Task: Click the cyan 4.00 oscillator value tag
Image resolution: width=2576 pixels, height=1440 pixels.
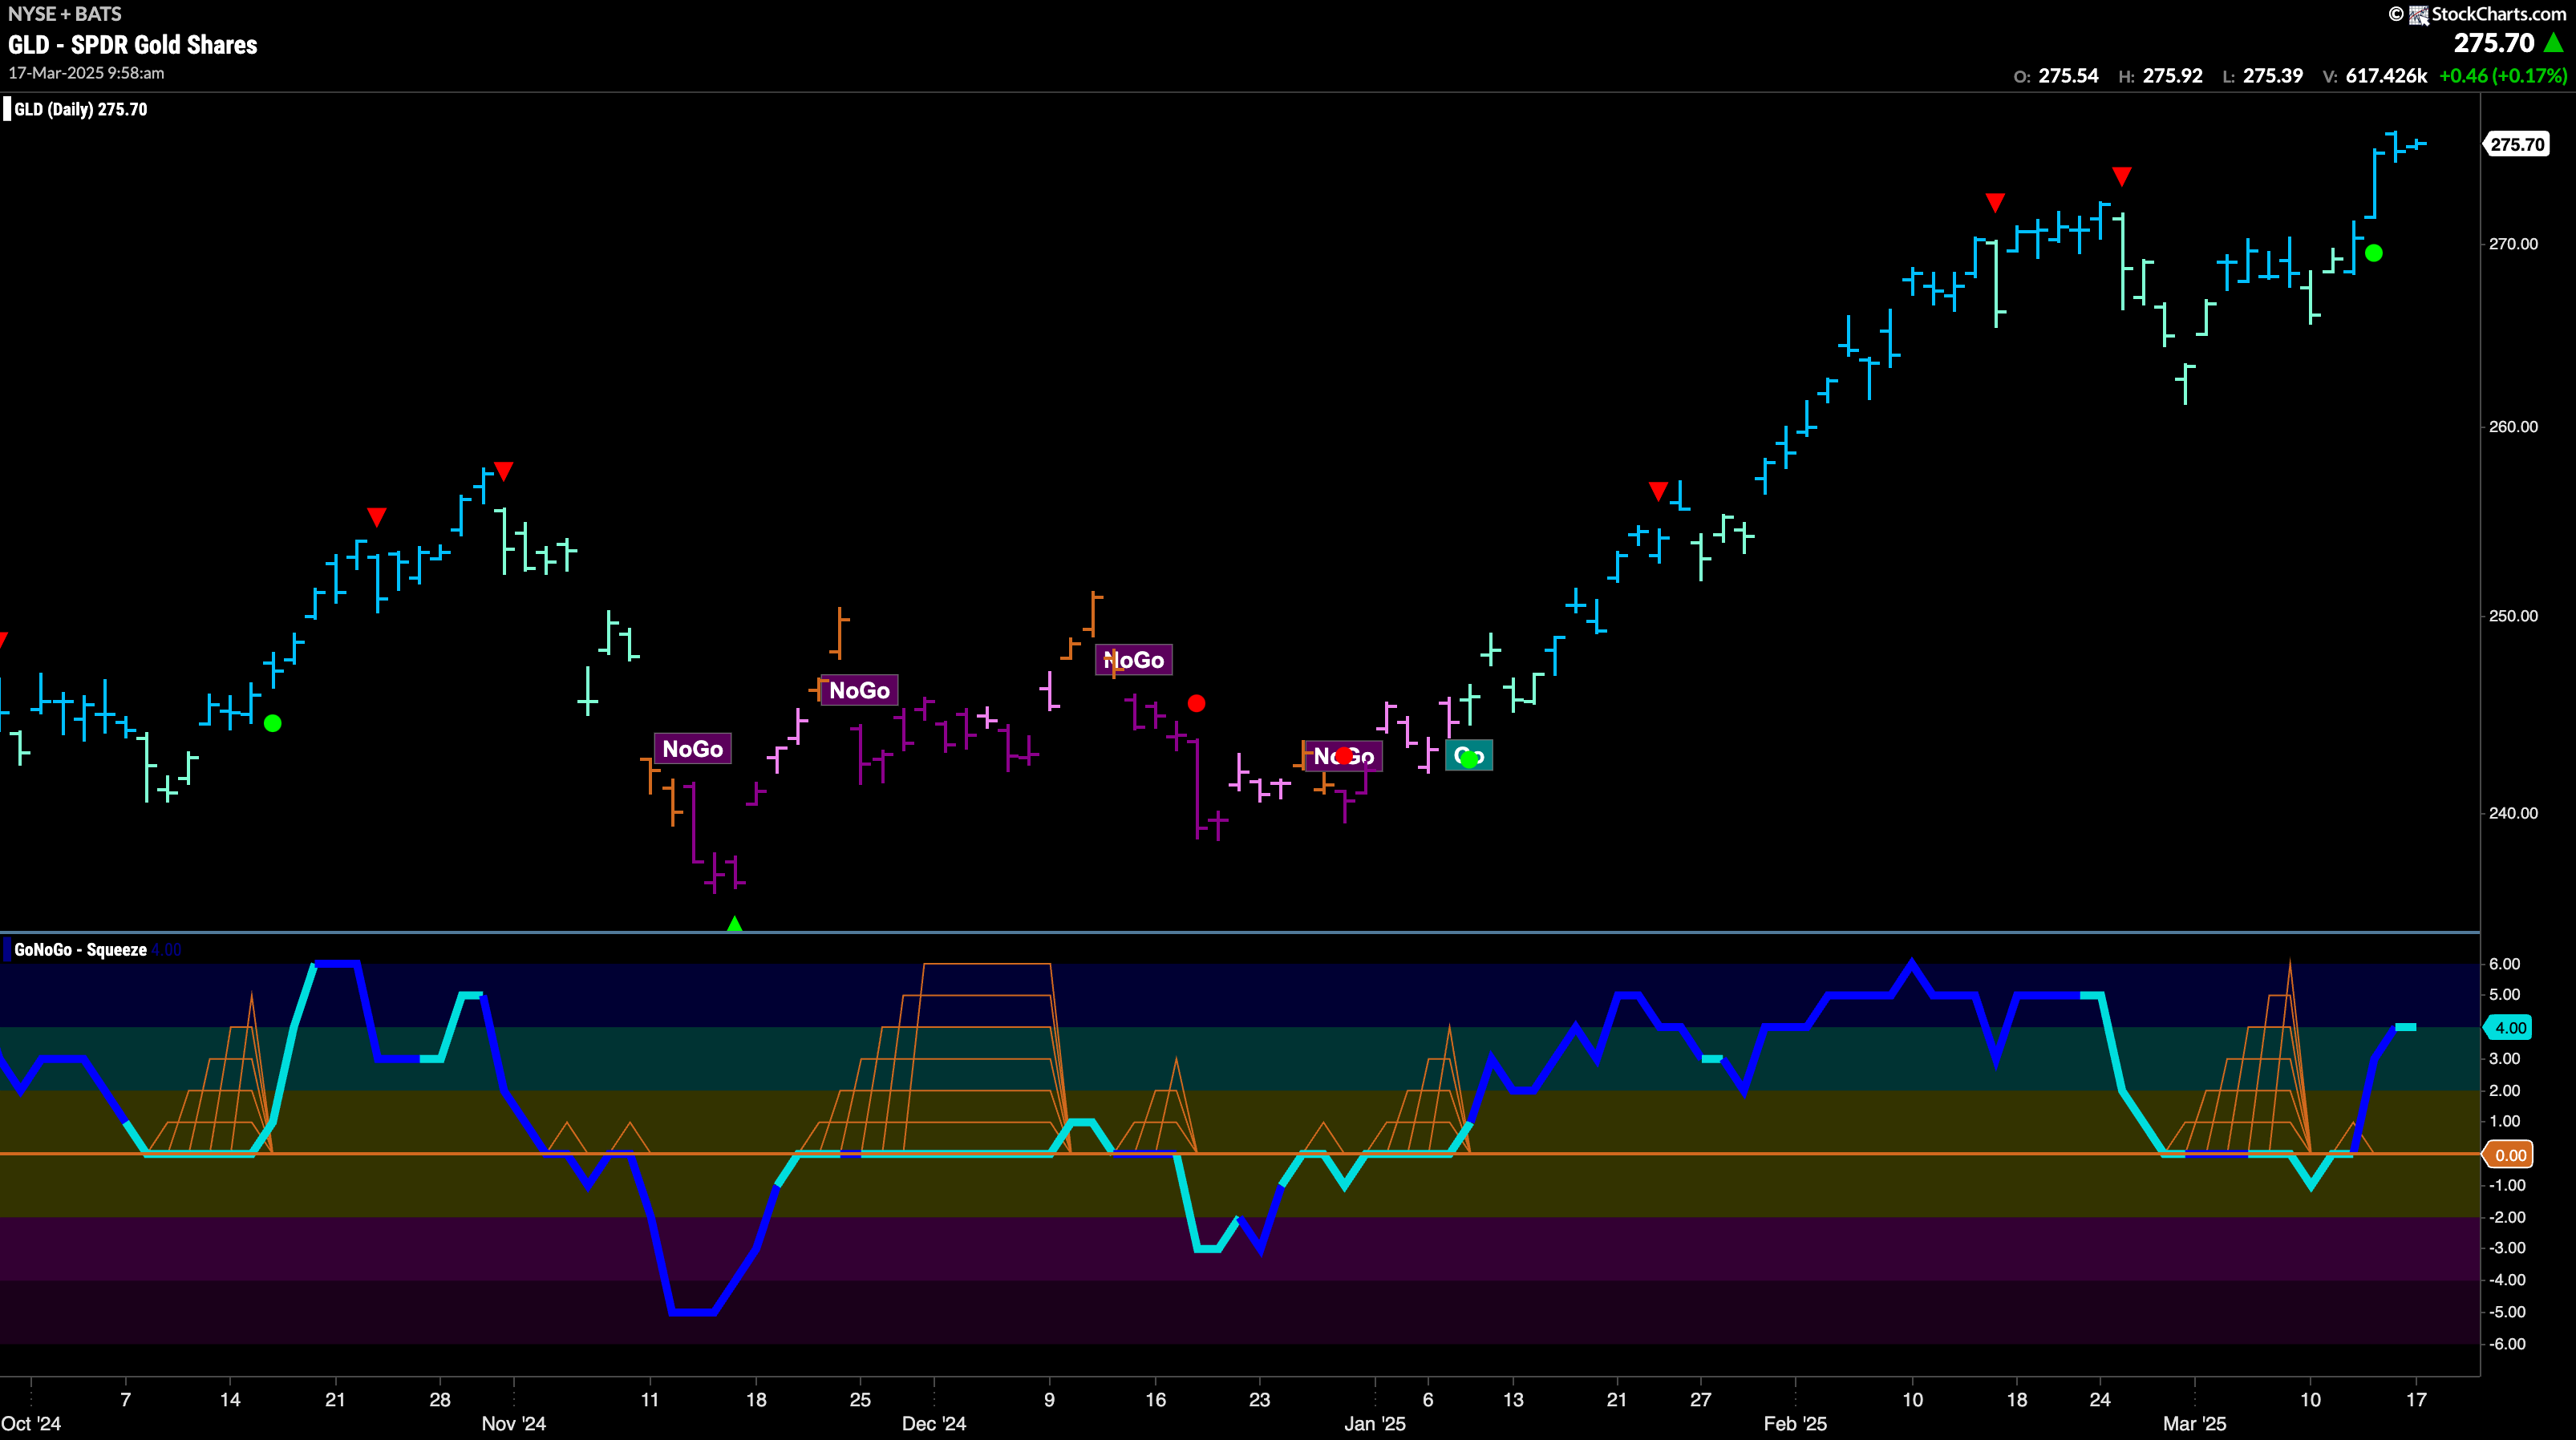Action: pos(2509,1028)
